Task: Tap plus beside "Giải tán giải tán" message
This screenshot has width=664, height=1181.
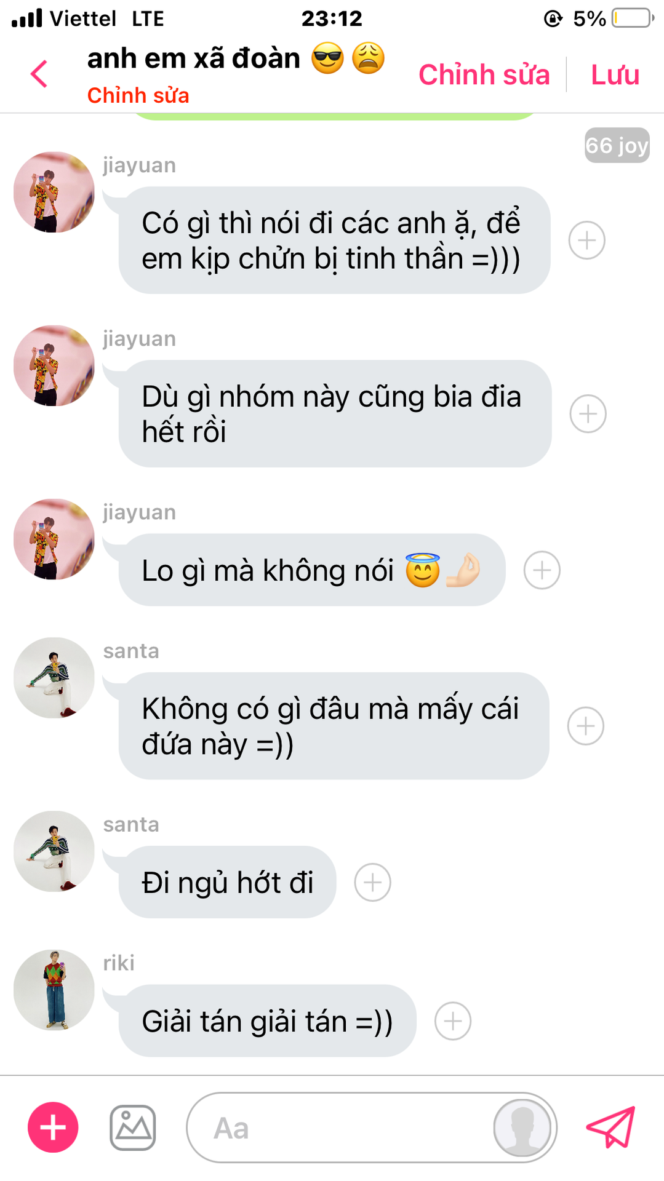Action: coord(452,1021)
